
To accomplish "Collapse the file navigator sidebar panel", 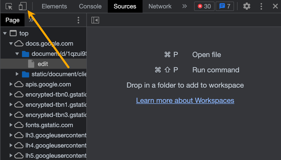I will (95, 20).
